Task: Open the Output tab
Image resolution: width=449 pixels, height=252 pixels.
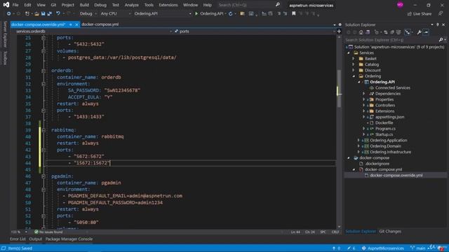Action: coord(36,239)
